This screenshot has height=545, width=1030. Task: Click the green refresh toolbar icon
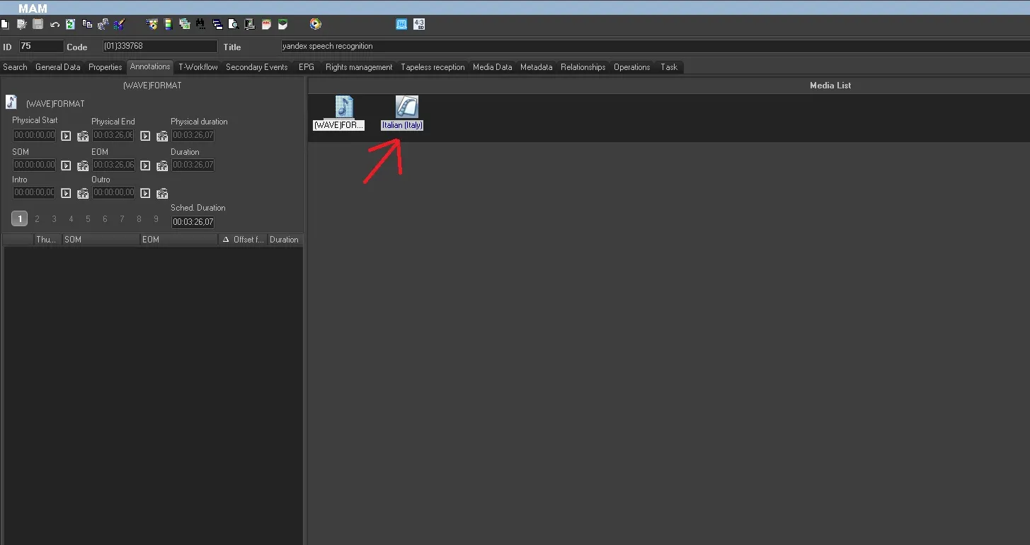click(70, 24)
